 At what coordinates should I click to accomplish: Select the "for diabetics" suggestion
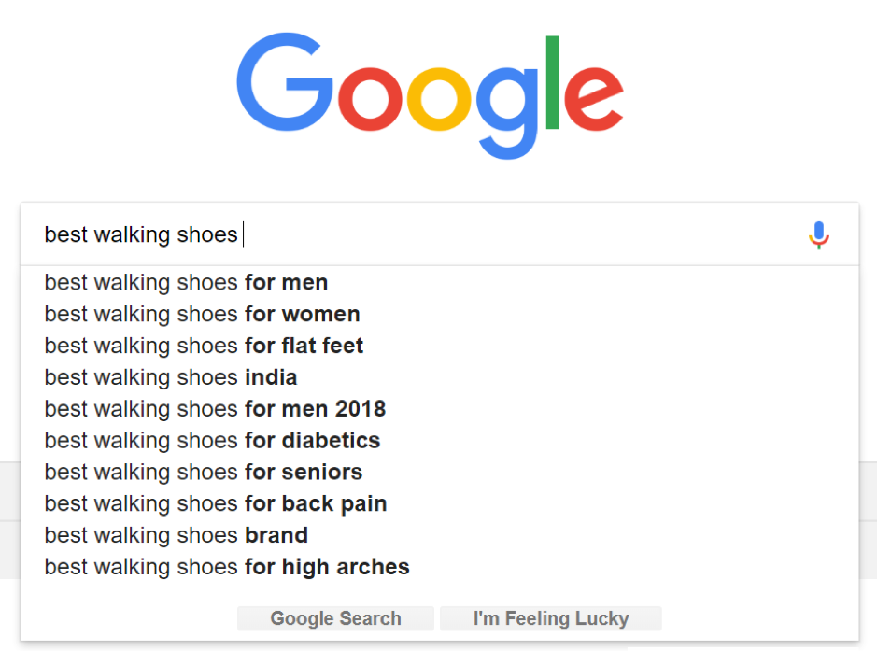(x=212, y=440)
